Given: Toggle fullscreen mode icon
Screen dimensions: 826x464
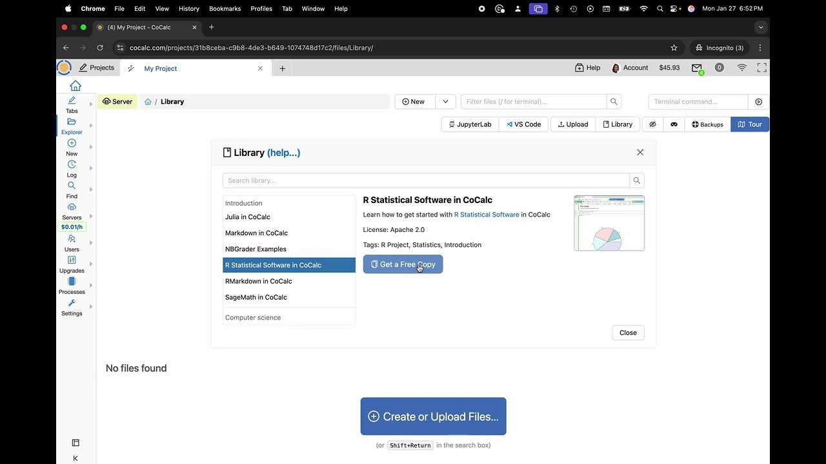Looking at the screenshot, I should [x=761, y=68].
